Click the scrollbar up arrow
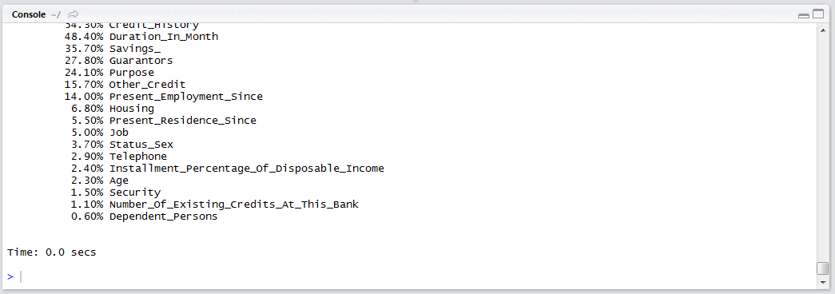This screenshot has width=835, height=294. click(822, 30)
